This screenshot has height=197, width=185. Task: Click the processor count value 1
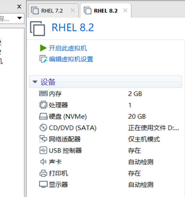click(x=130, y=105)
